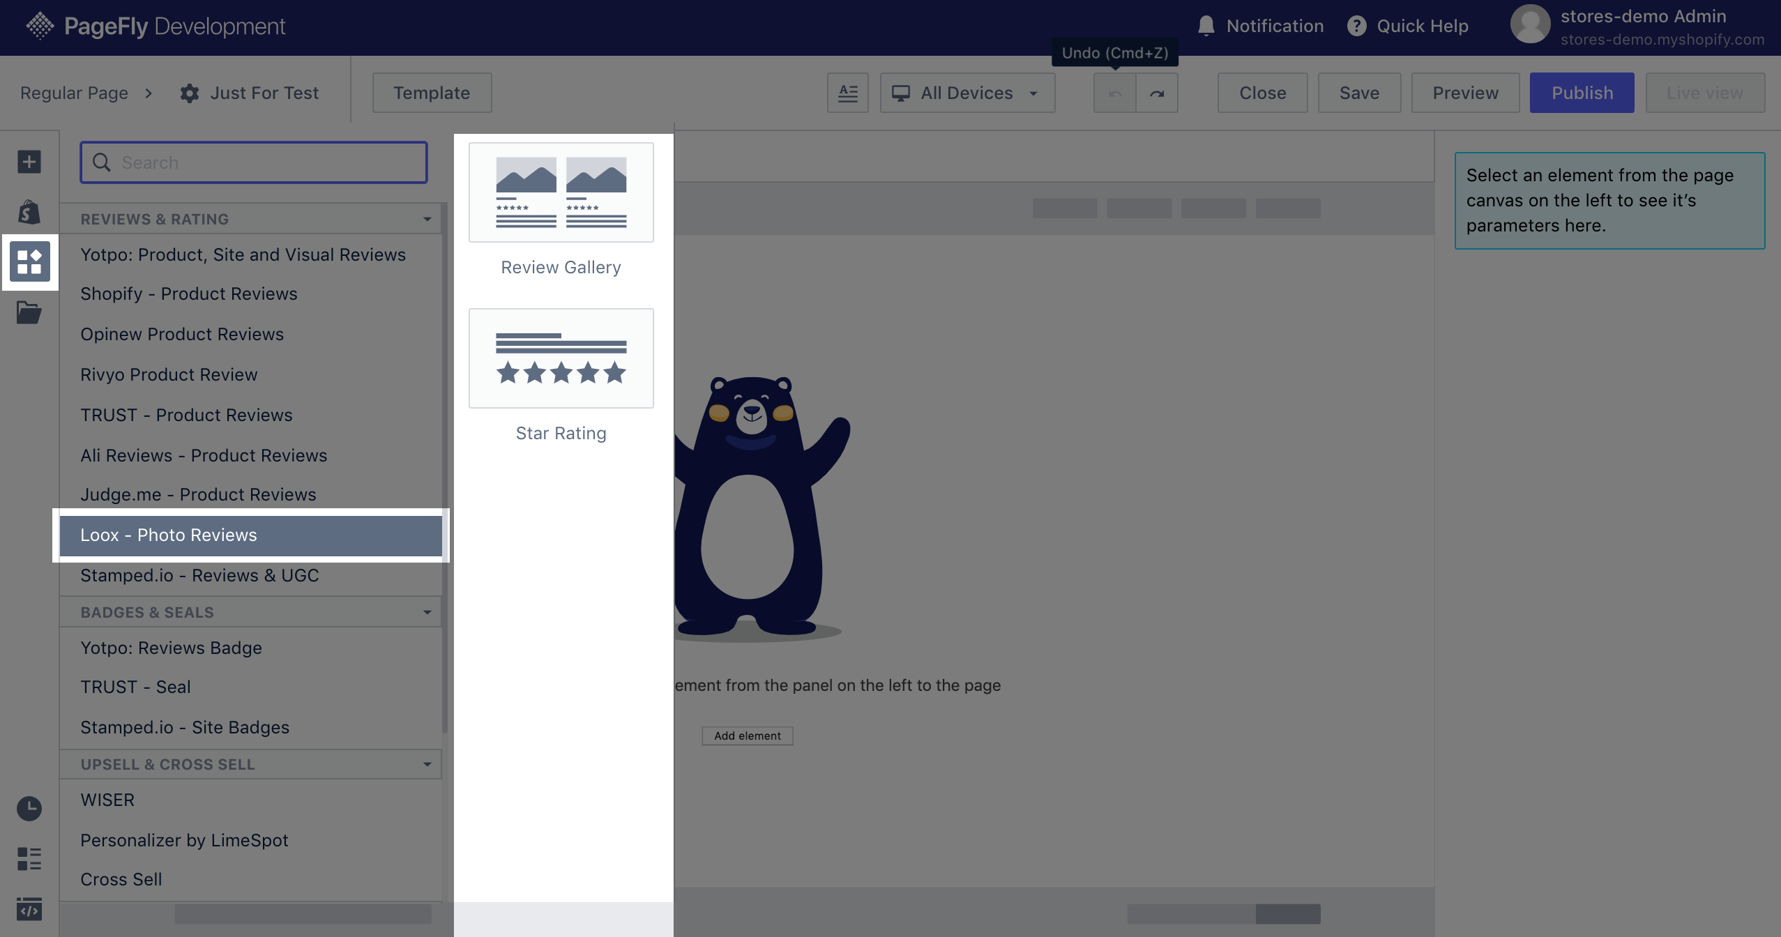
Task: Collapse the Badges & Seals section
Action: point(427,612)
